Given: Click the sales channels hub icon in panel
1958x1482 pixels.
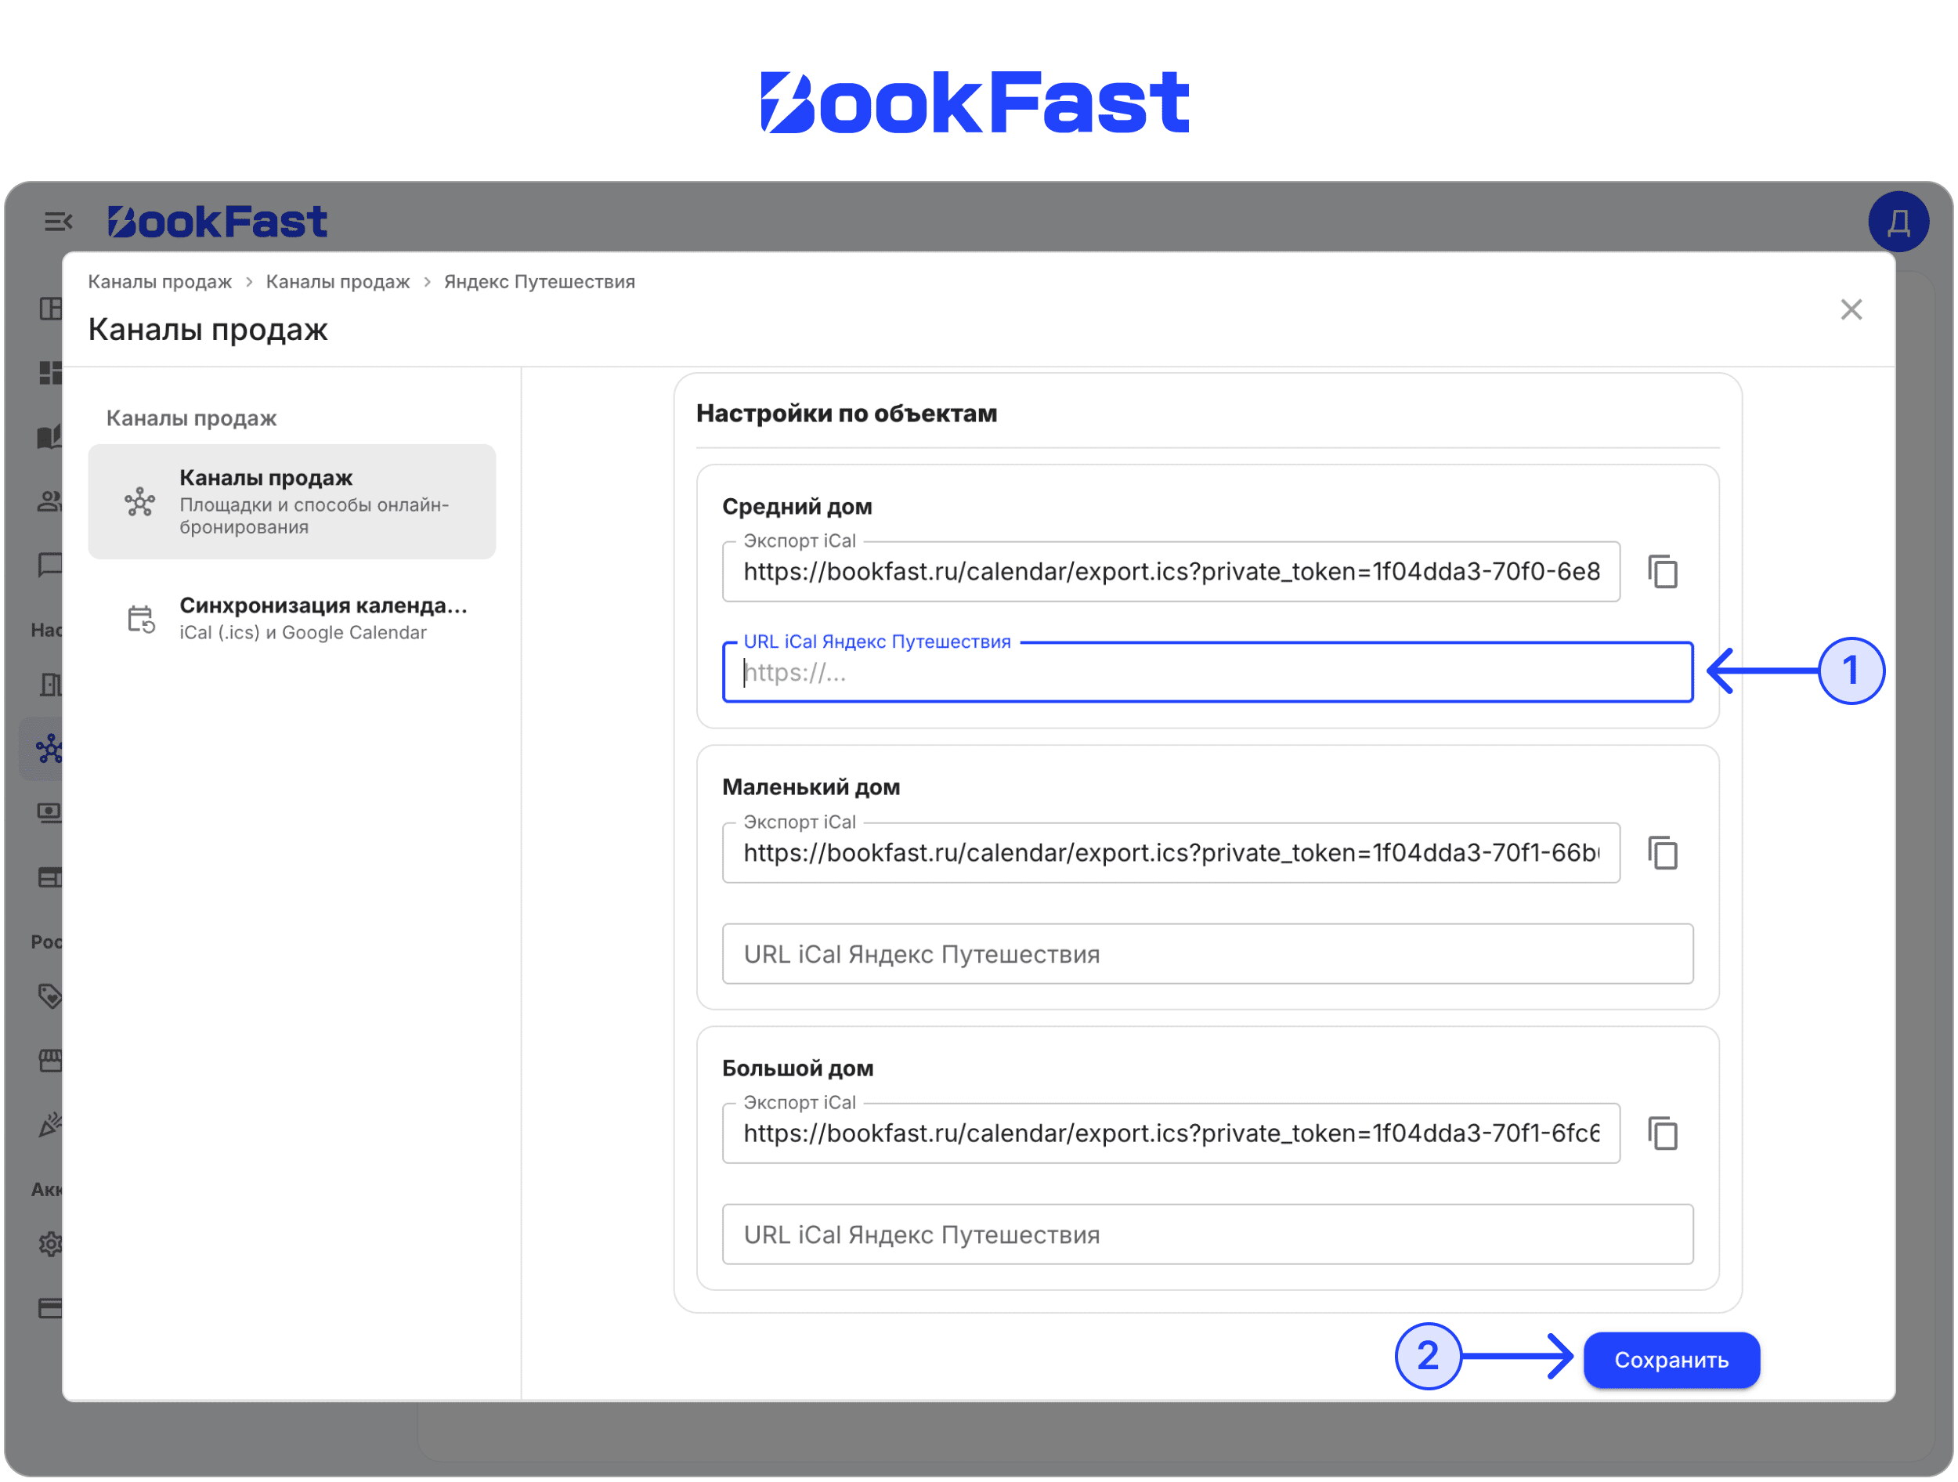Looking at the screenshot, I should (140, 502).
